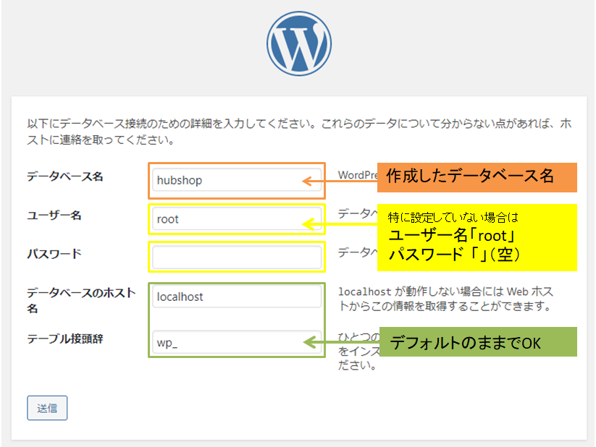Click the username field containing root
This screenshot has width=596, height=447.
(x=237, y=218)
